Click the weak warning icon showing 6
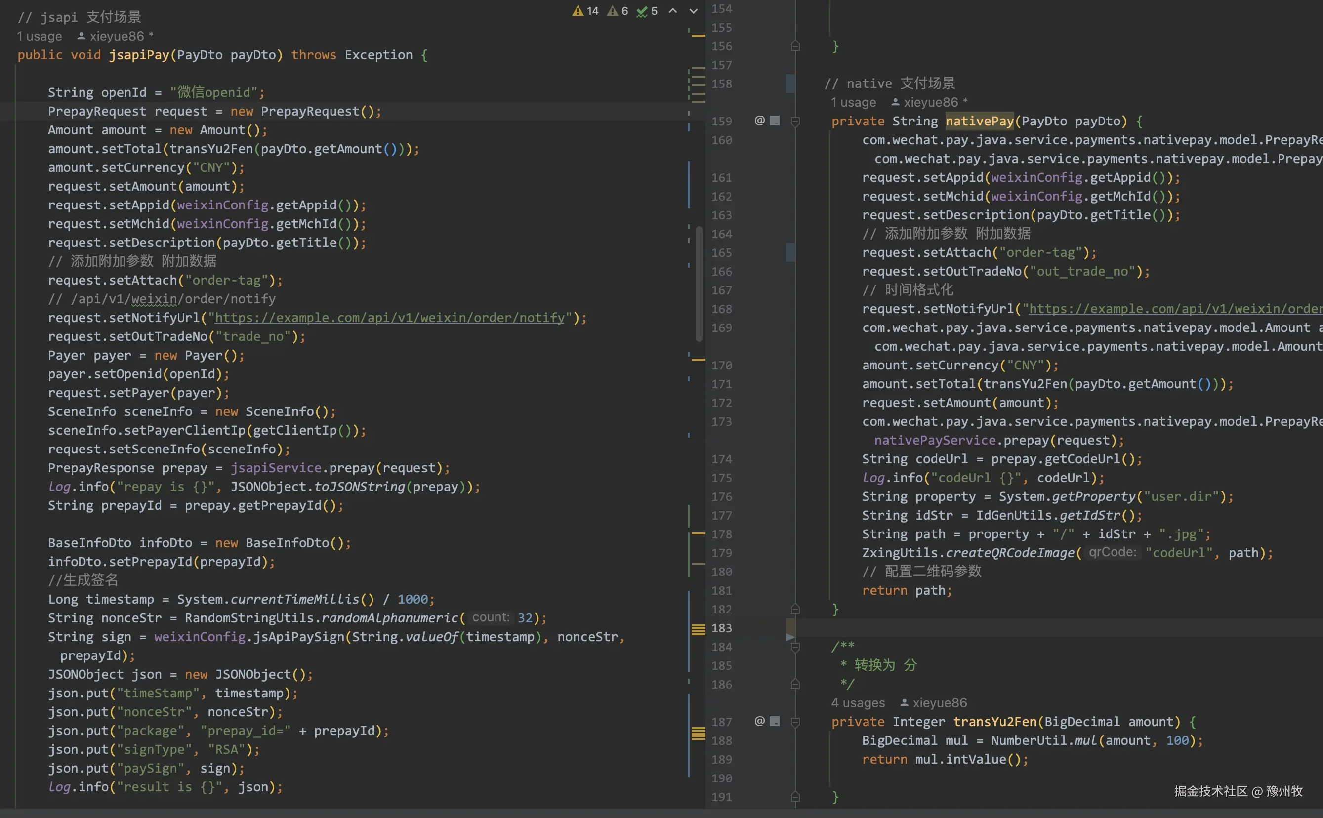The image size is (1323, 818). (x=613, y=11)
